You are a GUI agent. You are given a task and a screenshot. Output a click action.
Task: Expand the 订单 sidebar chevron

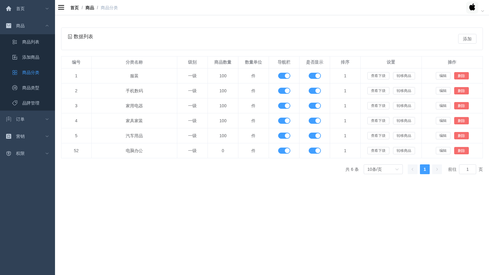point(47,119)
